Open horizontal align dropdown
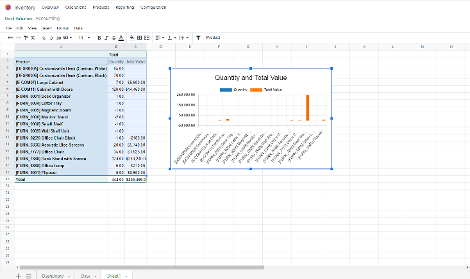470x279 pixels. [160, 38]
